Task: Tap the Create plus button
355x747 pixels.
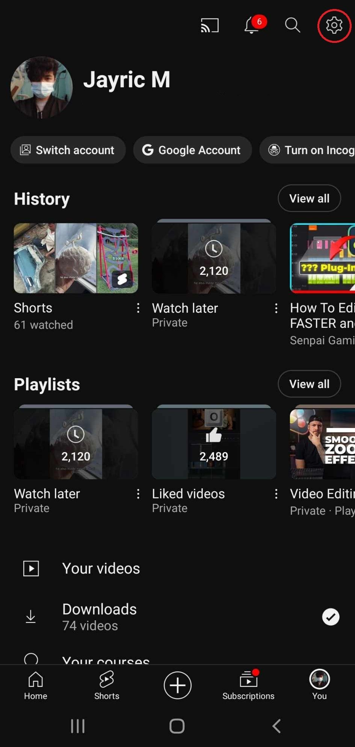Action: (x=177, y=685)
